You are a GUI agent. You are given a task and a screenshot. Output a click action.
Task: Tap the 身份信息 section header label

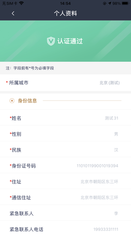(x=27, y=101)
